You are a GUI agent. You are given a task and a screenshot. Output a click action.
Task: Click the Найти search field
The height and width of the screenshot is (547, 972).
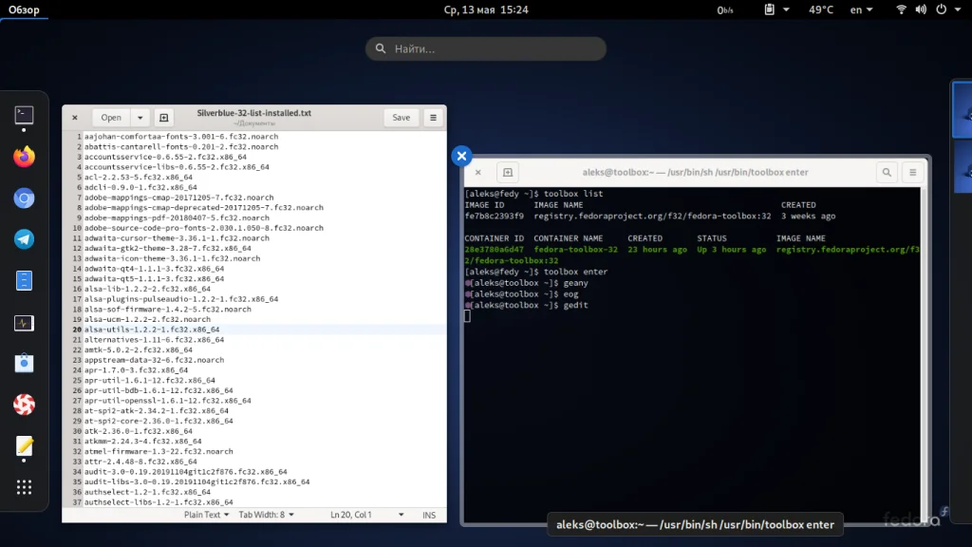pos(486,48)
